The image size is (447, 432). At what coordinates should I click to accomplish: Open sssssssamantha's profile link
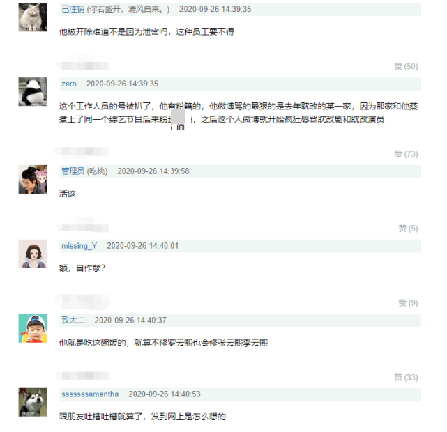(x=90, y=394)
